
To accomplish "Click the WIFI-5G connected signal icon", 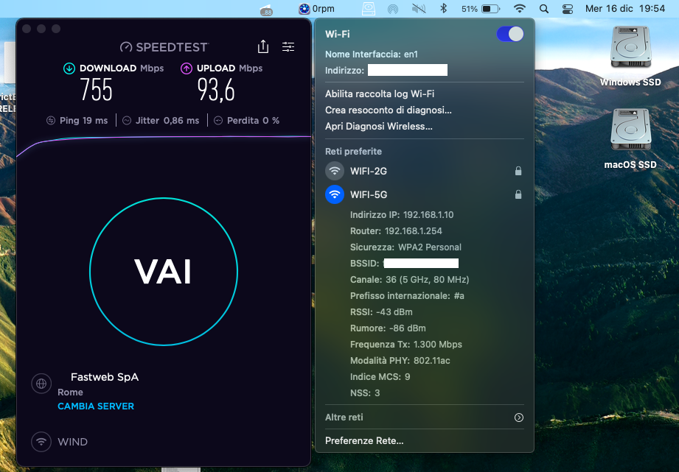I will [335, 194].
